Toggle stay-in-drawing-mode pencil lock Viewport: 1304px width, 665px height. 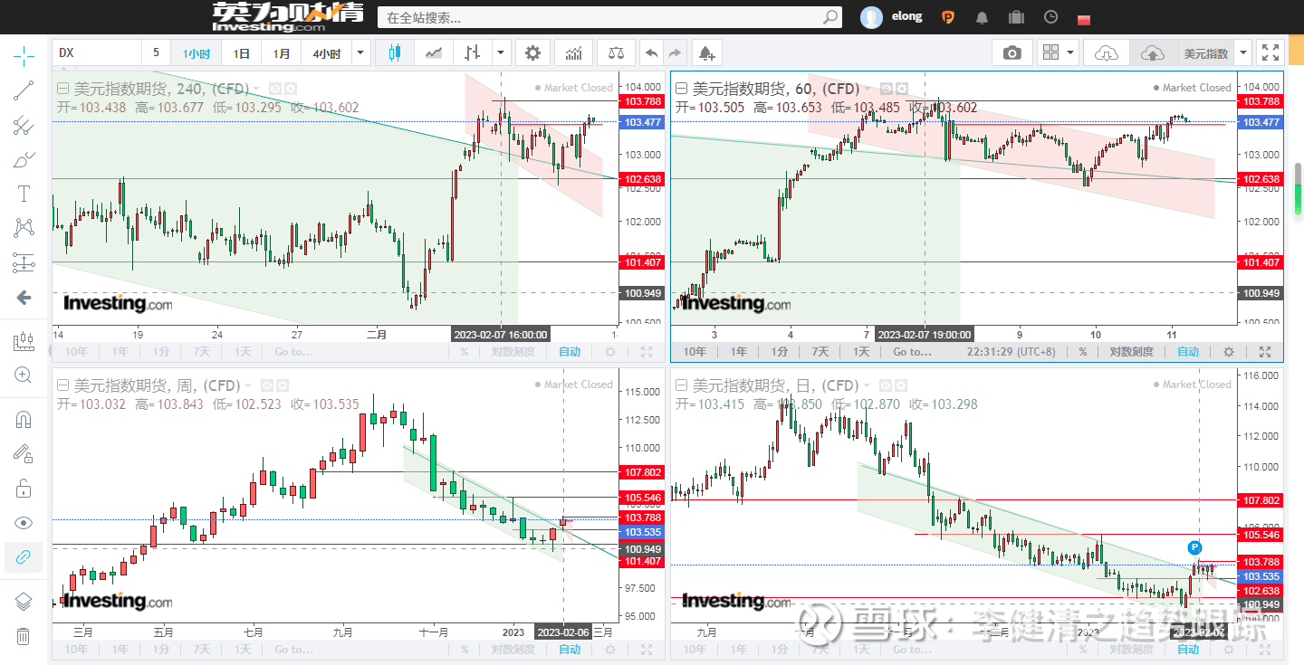[24, 454]
